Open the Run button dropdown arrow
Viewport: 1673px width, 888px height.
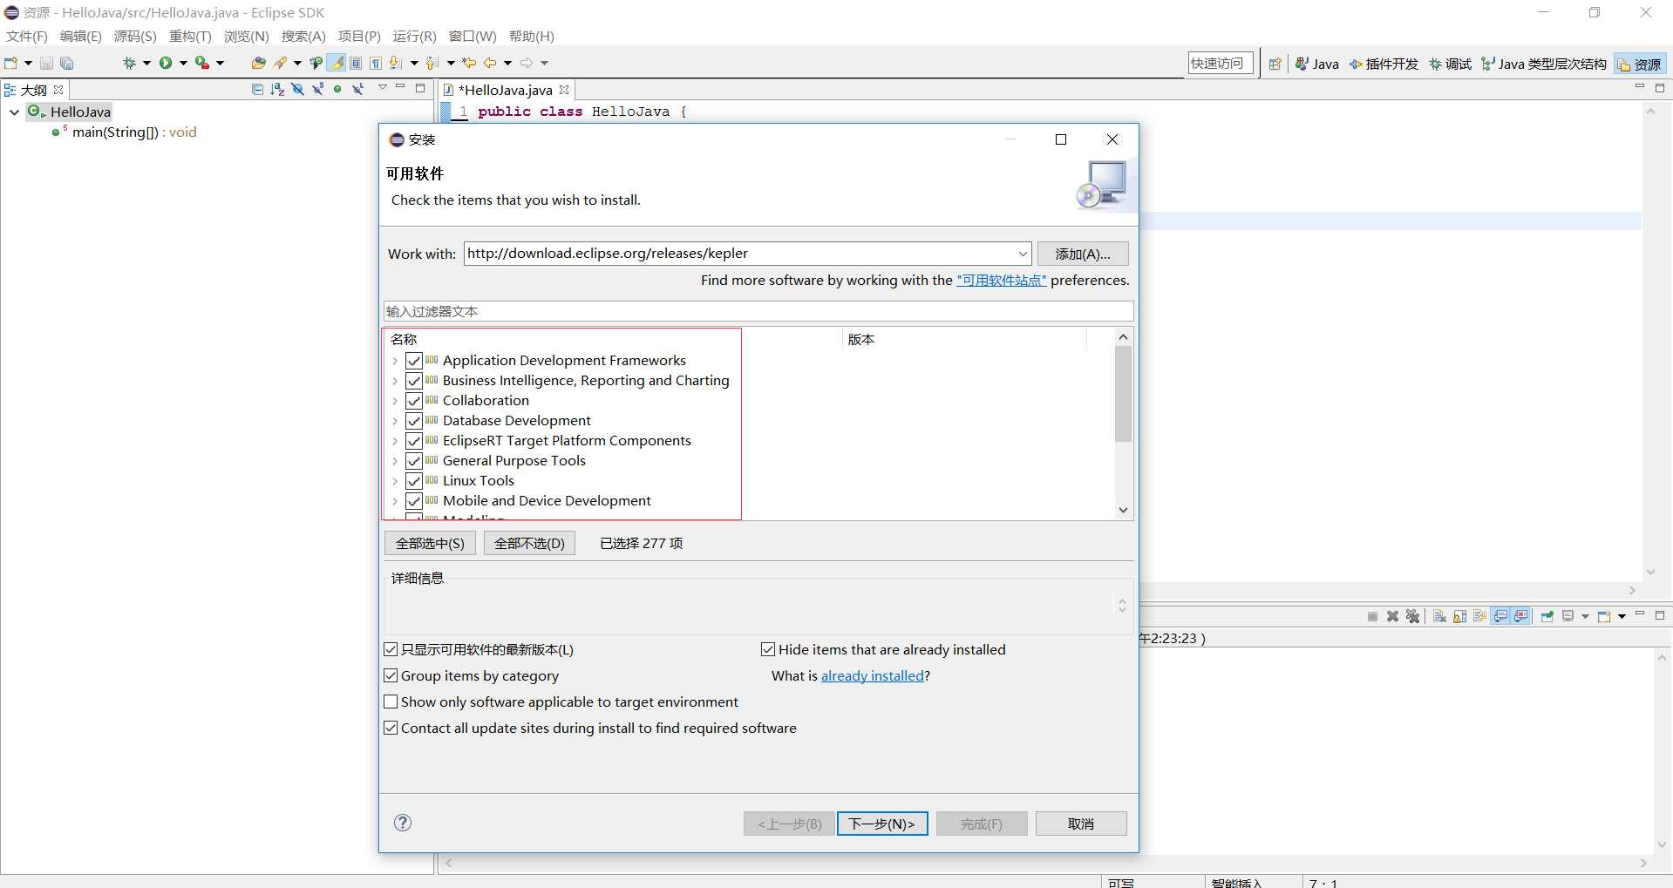click(x=183, y=63)
